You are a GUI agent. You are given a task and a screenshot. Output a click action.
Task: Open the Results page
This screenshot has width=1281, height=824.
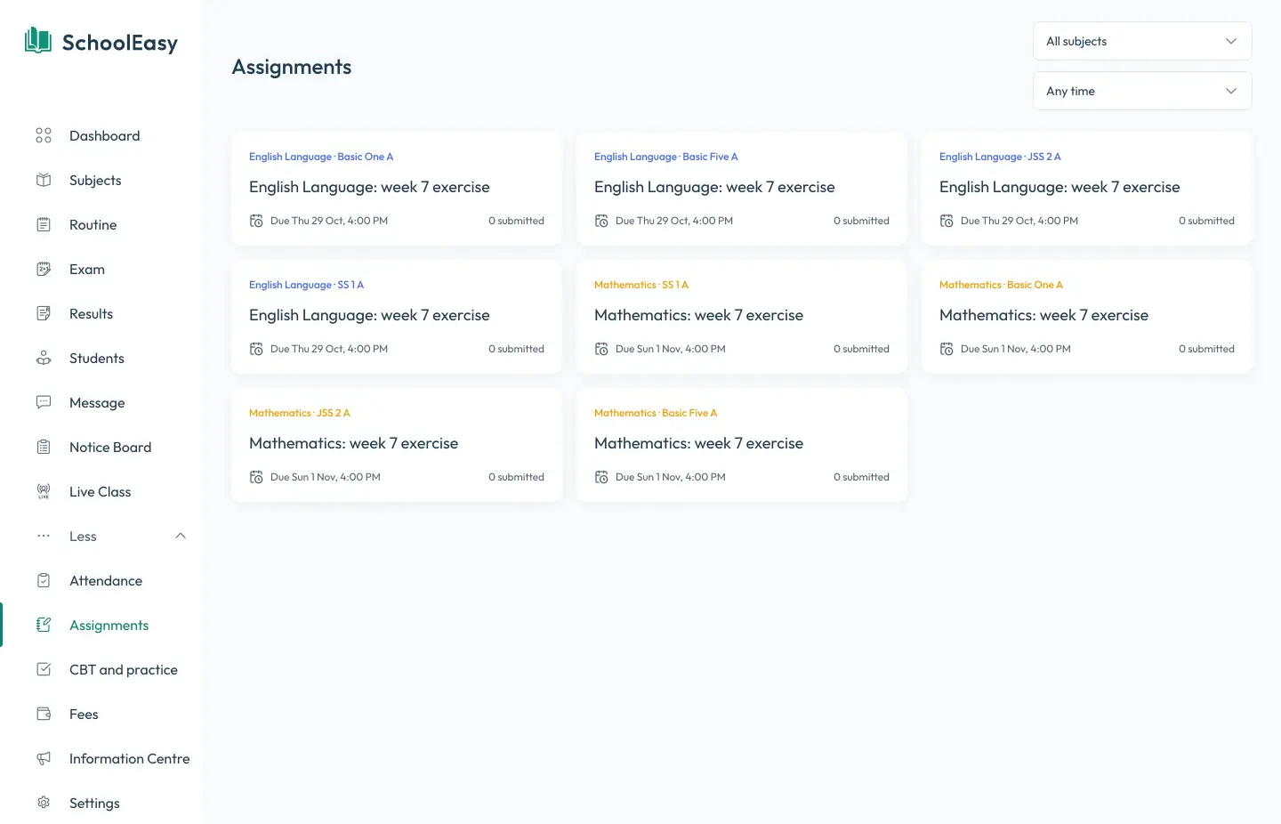tap(92, 313)
